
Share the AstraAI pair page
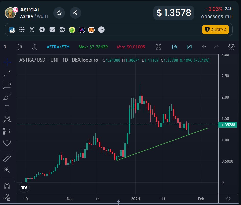click(x=75, y=13)
